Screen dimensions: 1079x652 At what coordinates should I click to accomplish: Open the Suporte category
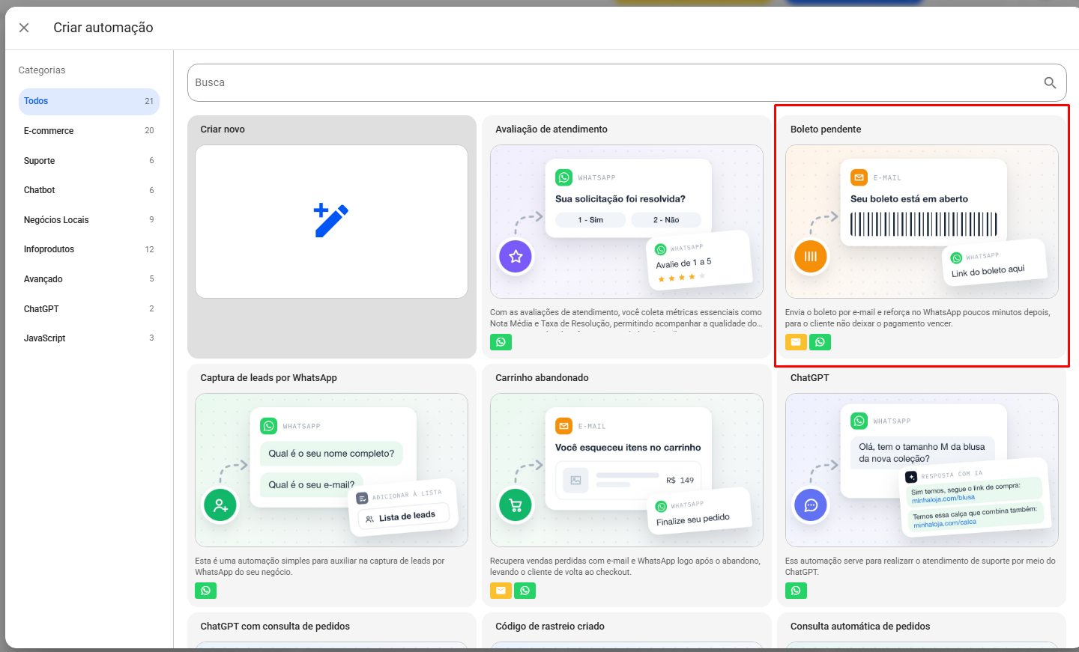point(89,161)
